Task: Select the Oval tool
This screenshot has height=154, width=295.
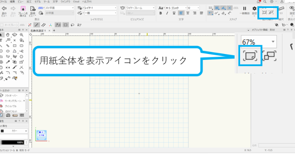Action: pos(8,51)
